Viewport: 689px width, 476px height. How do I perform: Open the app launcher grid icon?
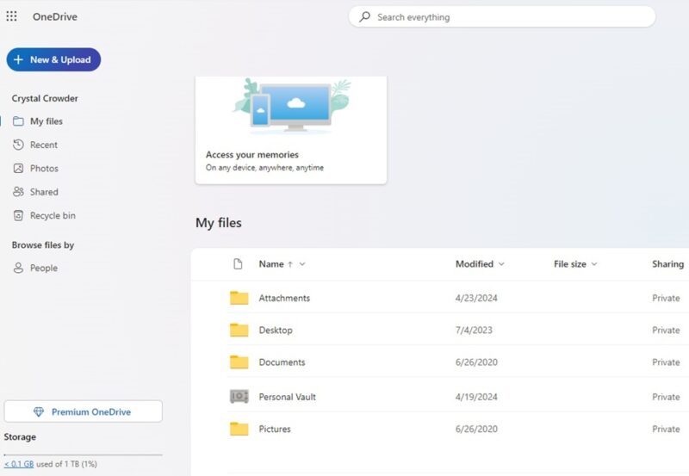click(x=11, y=16)
